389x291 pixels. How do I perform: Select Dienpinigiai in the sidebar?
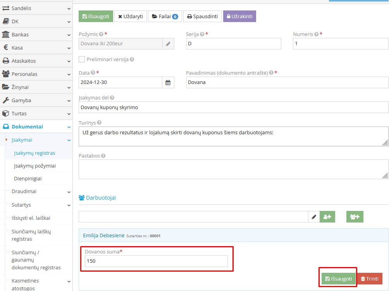[x=28, y=179]
